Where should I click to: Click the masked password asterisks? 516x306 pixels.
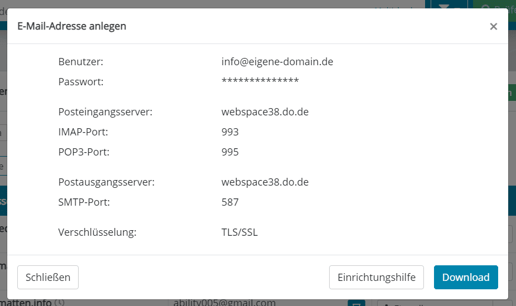coord(260,80)
